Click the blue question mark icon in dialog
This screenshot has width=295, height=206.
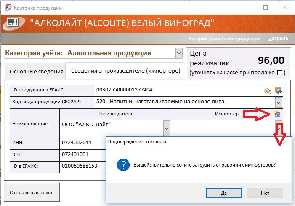tap(122, 165)
